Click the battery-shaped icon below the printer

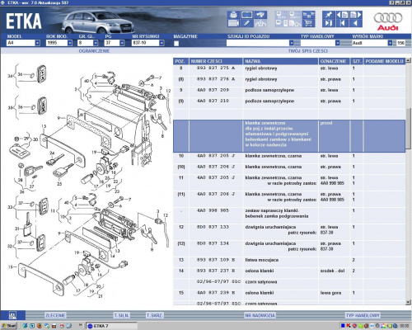coord(233,23)
